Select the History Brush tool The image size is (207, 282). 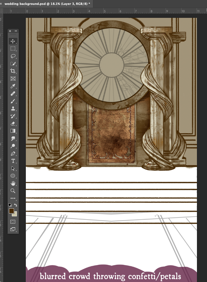point(13,116)
